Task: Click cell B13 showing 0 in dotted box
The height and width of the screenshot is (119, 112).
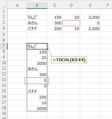Action: click(x=37, y=80)
